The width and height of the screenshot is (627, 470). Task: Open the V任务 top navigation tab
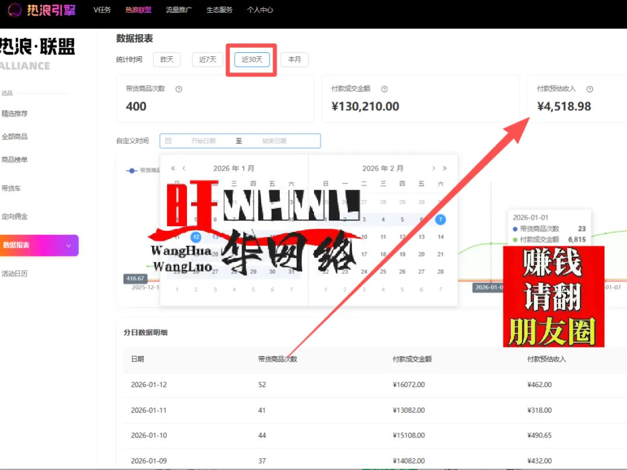tap(102, 10)
